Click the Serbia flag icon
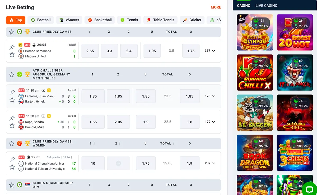The image size is (317, 195). pyautogui.click(x=27, y=185)
